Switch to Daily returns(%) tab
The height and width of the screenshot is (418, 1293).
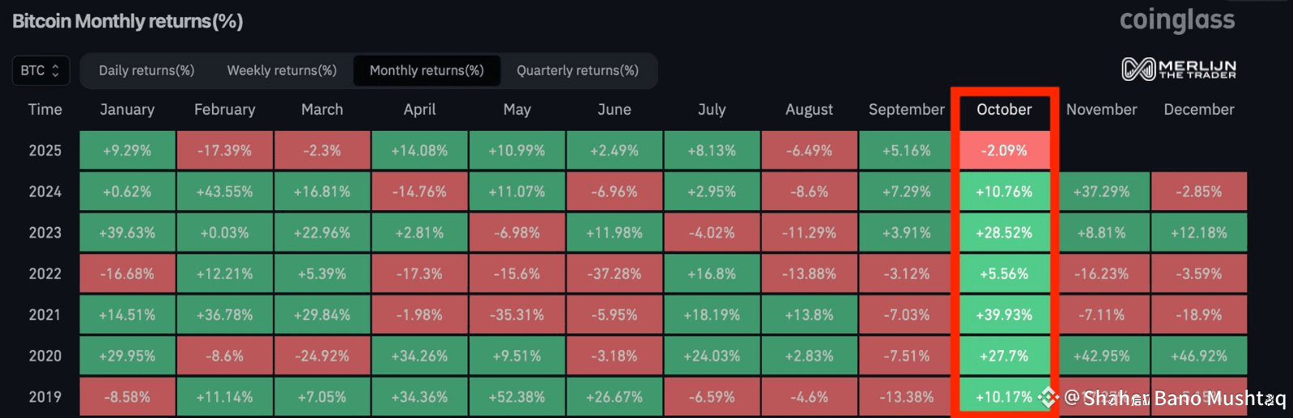click(147, 70)
